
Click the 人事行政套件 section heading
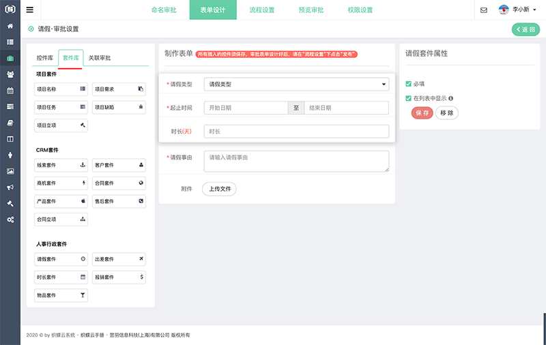click(x=52, y=244)
